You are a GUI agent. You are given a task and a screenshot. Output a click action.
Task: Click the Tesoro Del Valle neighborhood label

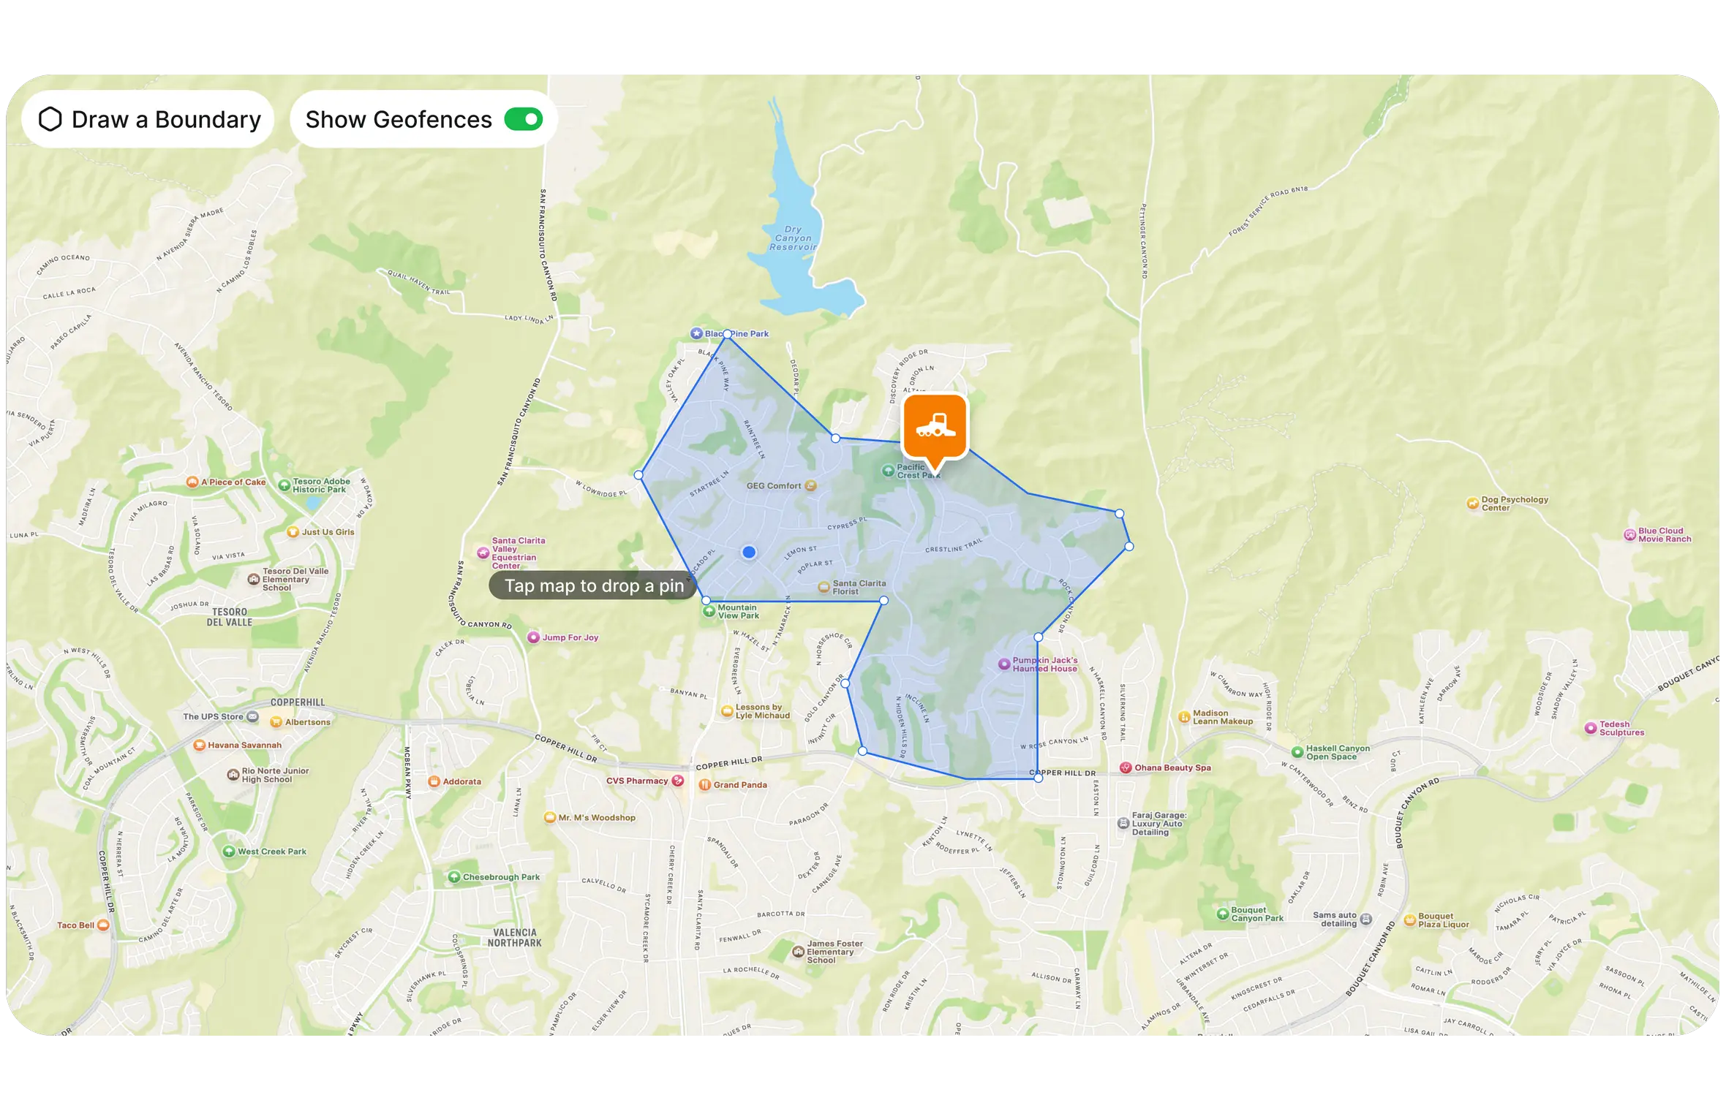pos(230,617)
